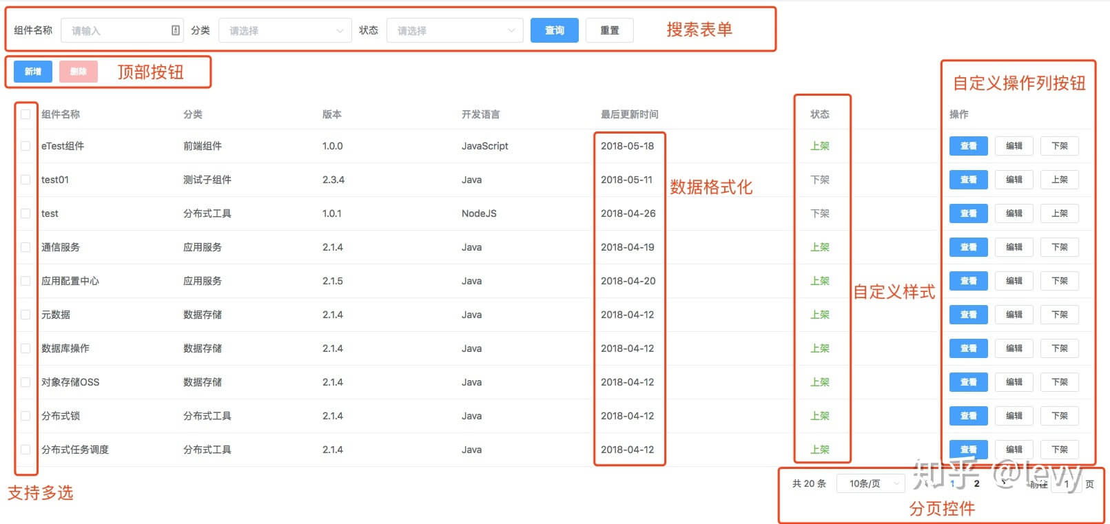Focus the 组件名称 text input
1110x524 pixels.
point(122,30)
